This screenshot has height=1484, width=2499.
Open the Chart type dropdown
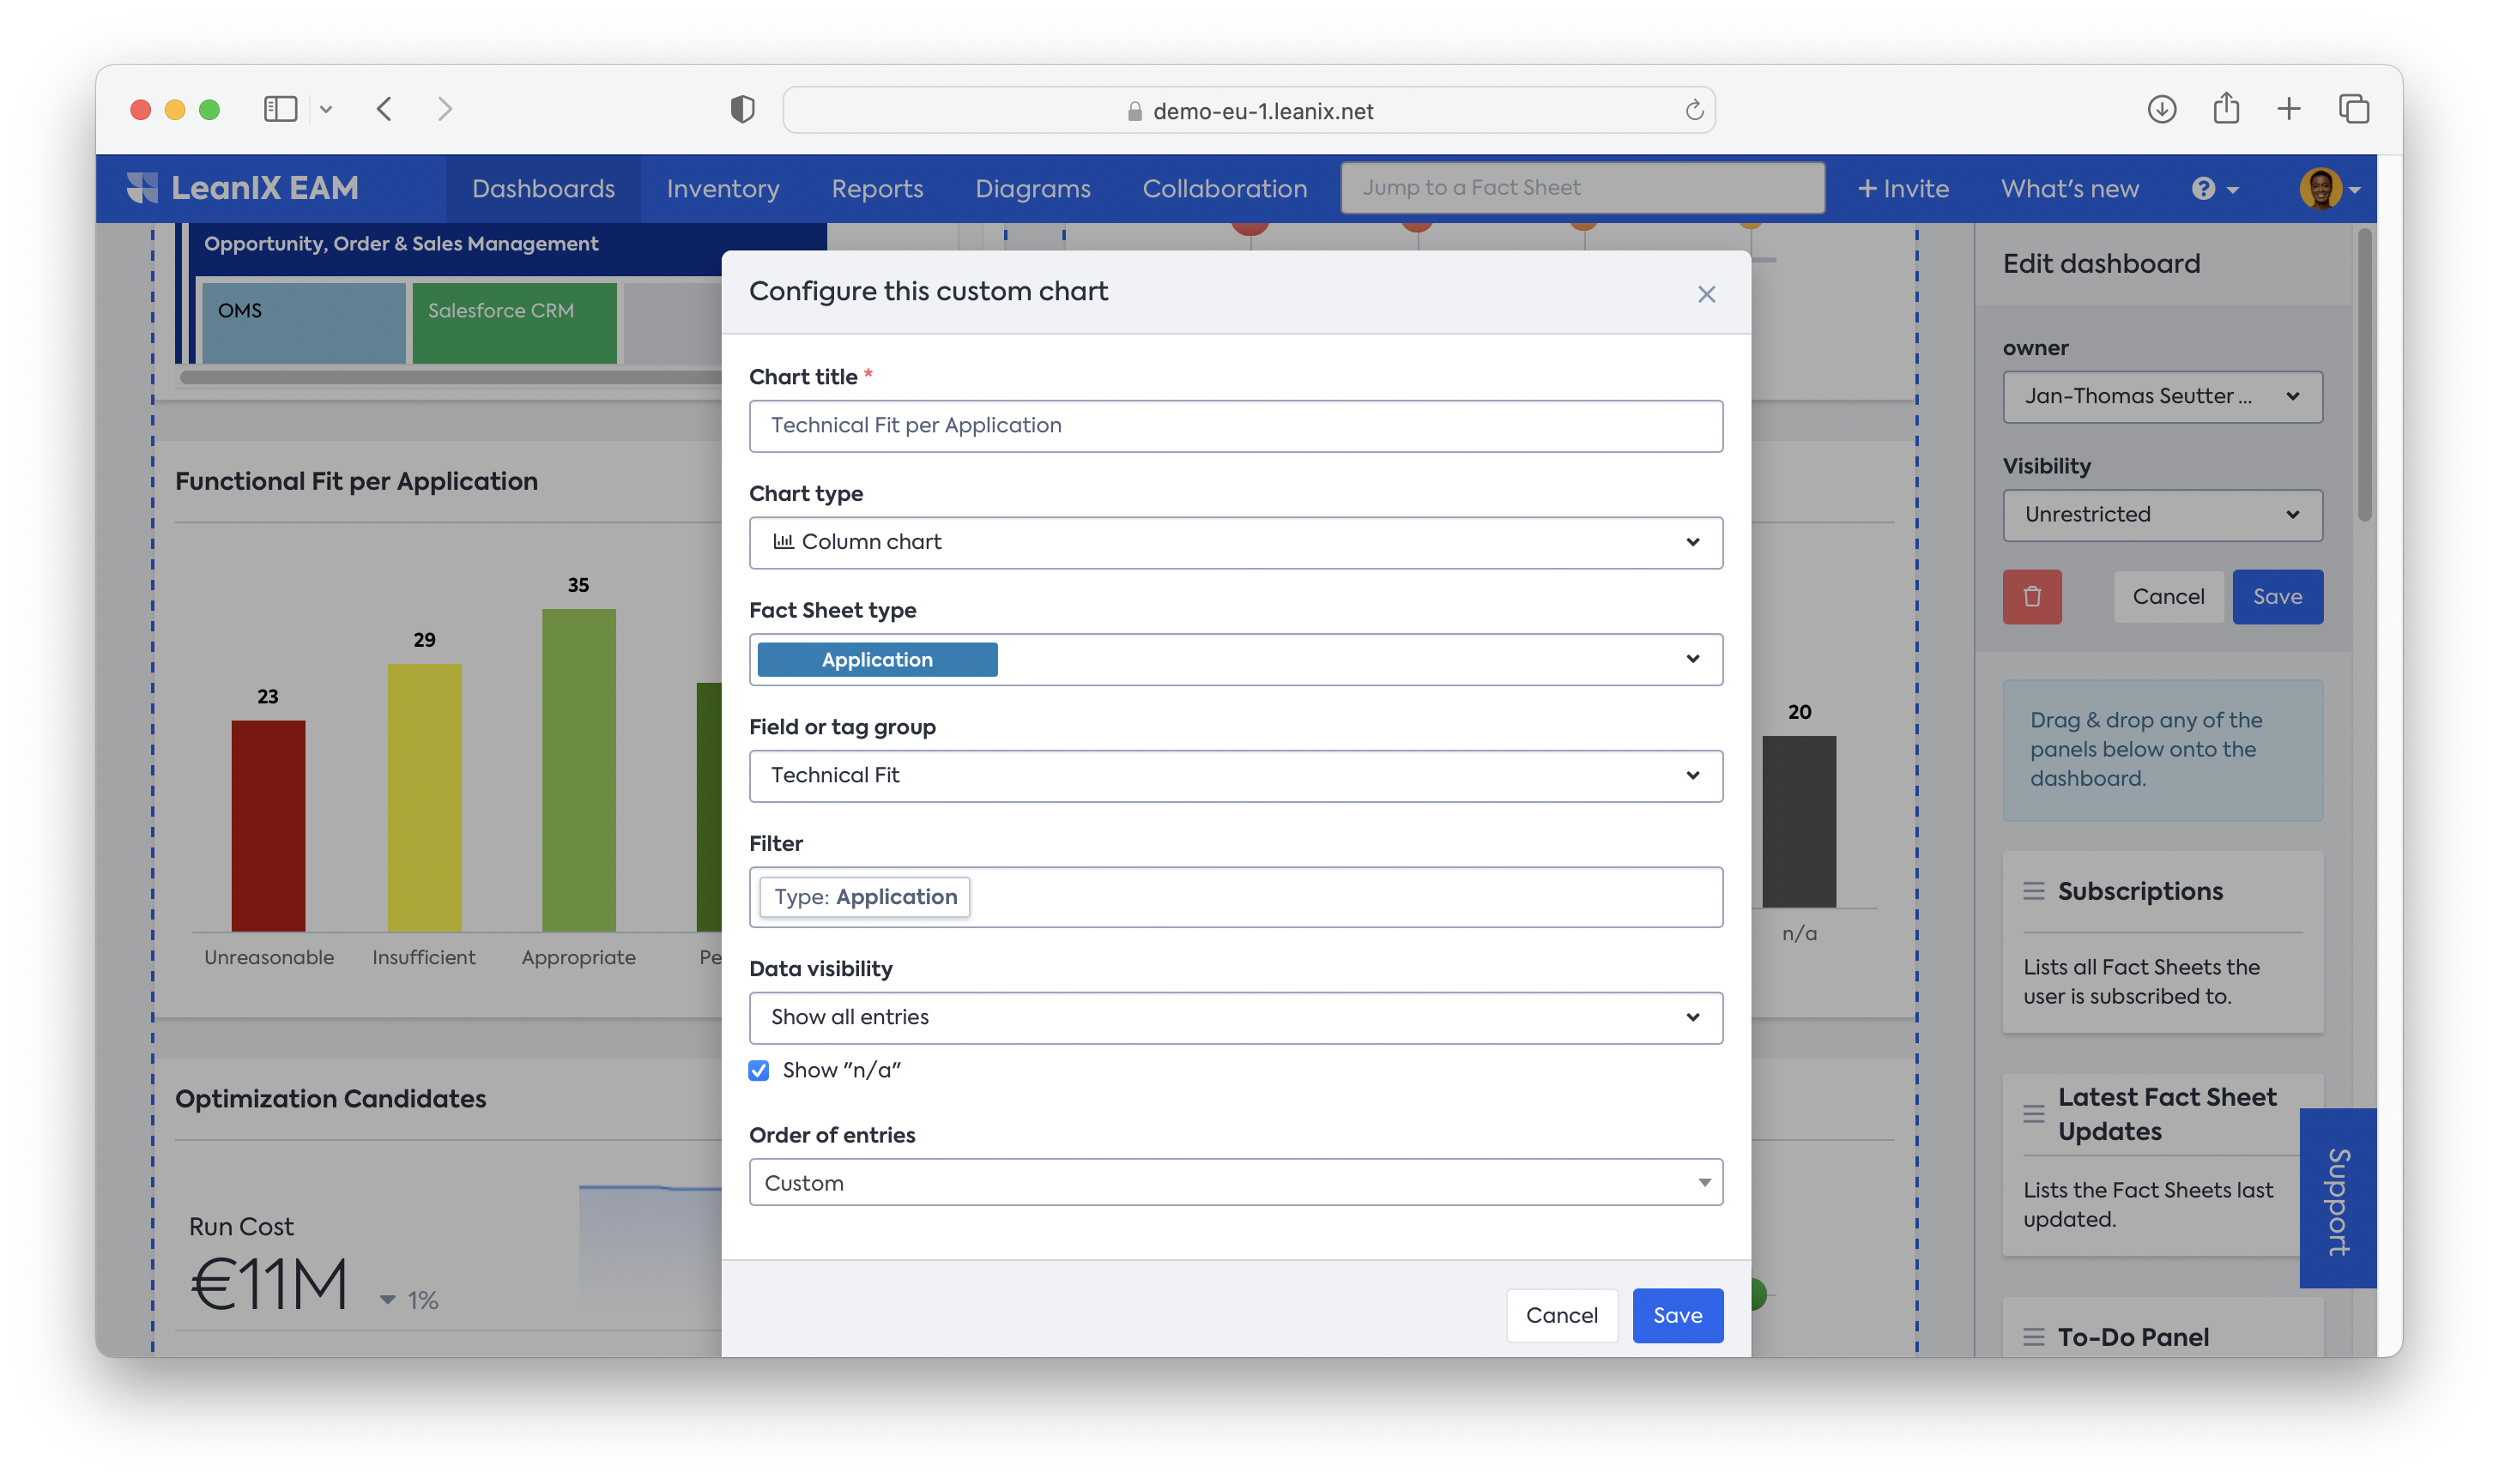coord(1236,542)
